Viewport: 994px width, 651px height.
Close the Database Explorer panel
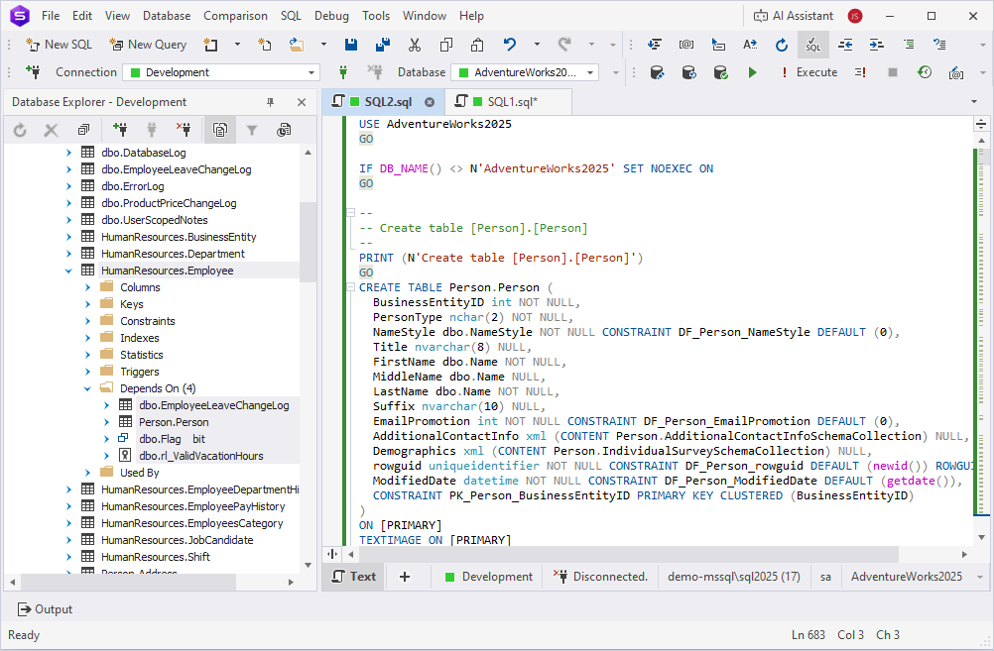click(302, 102)
